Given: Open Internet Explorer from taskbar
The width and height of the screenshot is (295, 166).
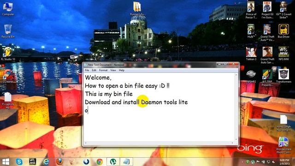Looking at the screenshot, I should [x=46, y=162].
